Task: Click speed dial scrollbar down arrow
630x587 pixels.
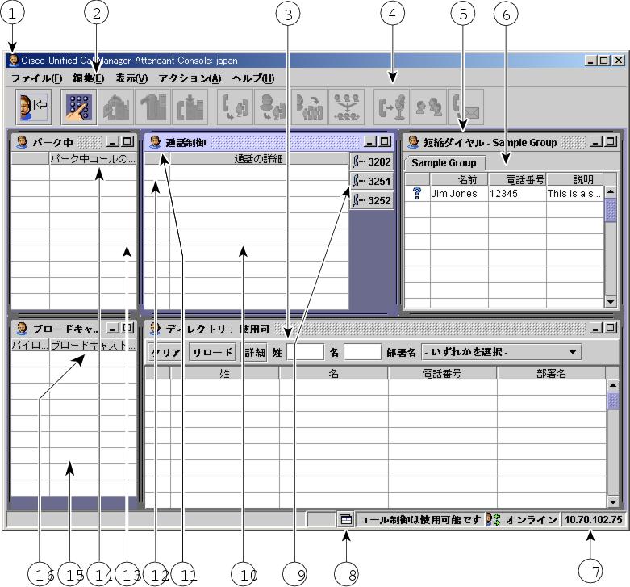Action: tap(611, 301)
